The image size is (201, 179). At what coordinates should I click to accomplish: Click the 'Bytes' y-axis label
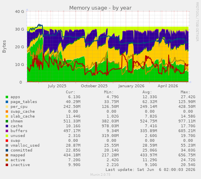point(4,46)
